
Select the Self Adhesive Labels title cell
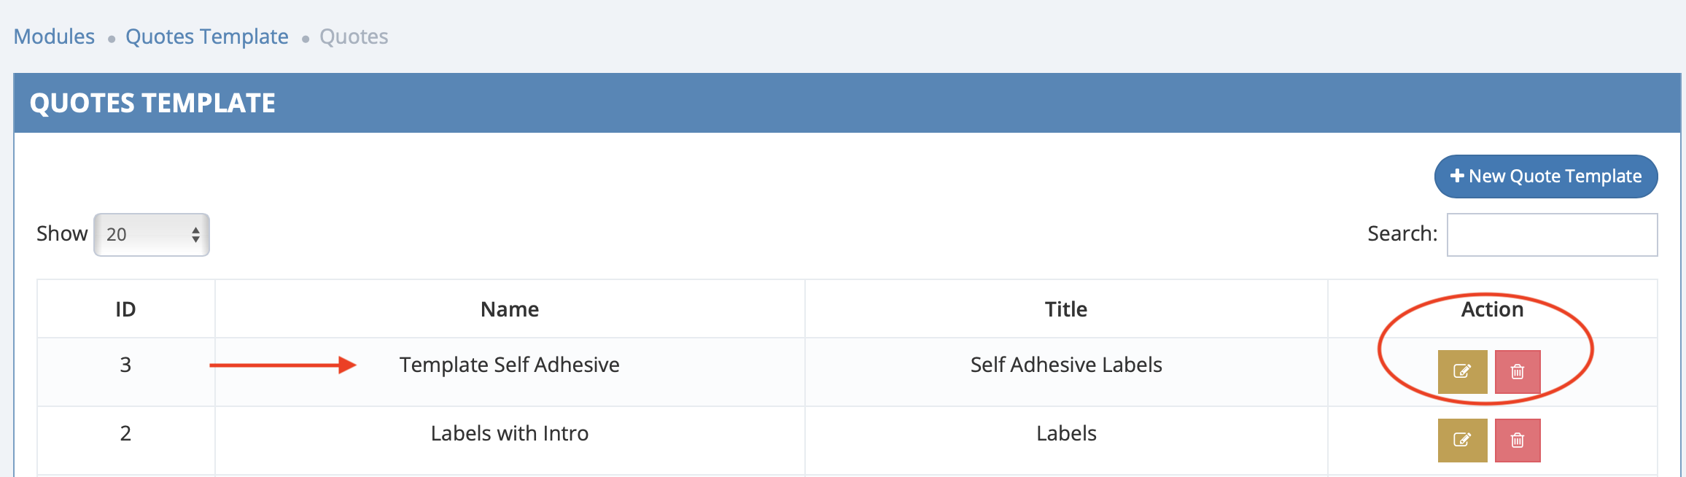point(1065,365)
